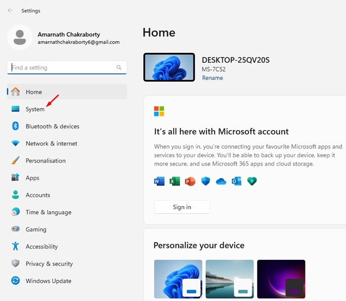Click the Time & language globe icon
This screenshot has width=346, height=301.
(15, 212)
